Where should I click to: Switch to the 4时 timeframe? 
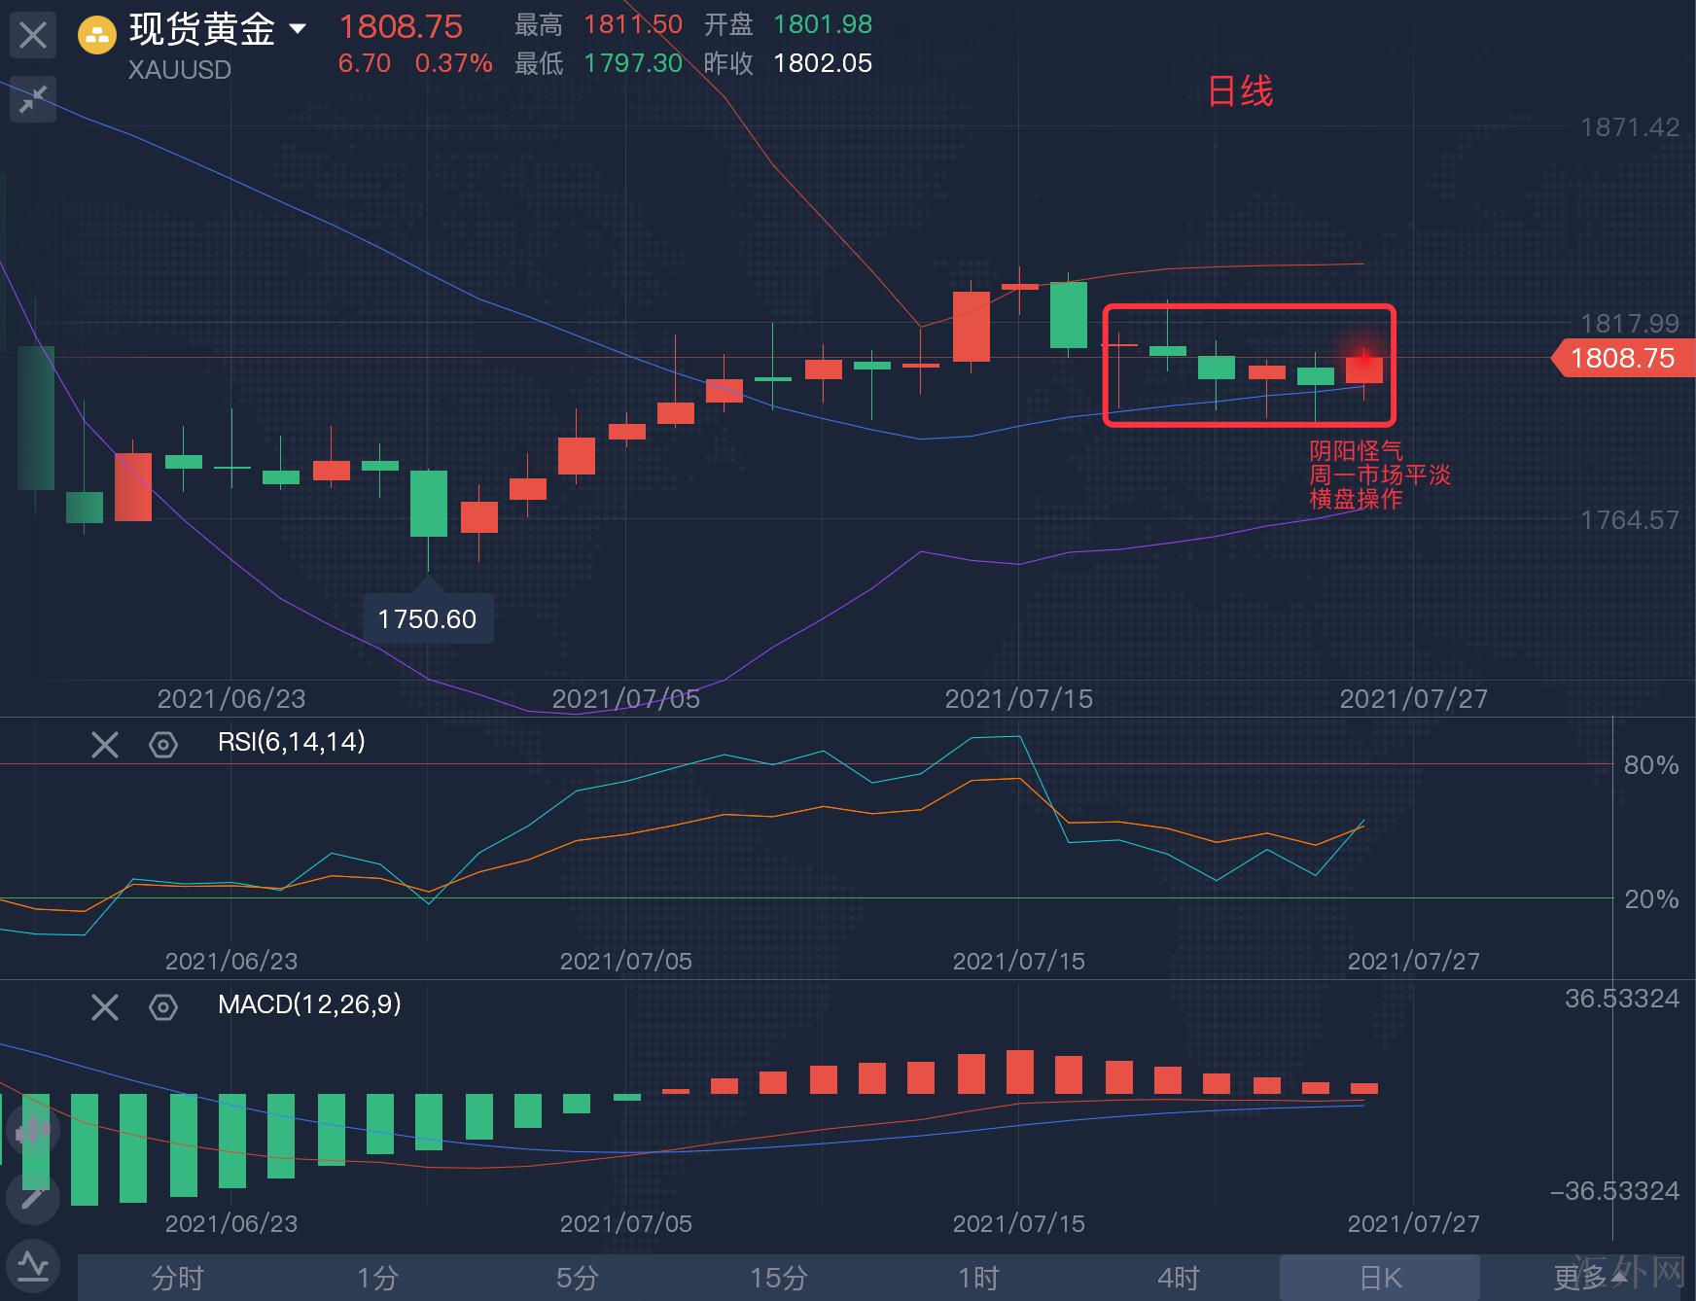click(x=1179, y=1277)
